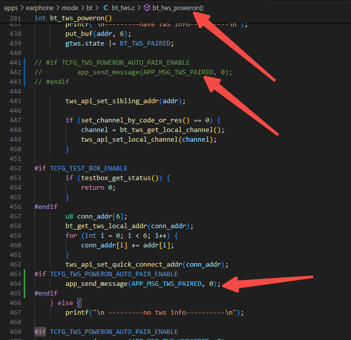Screen dimensions: 351x340
Task: Click the commented '#if TCFG_TWS_POWERON_AUTO_PAIR_ENABLE' line 441
Action: pos(112,63)
